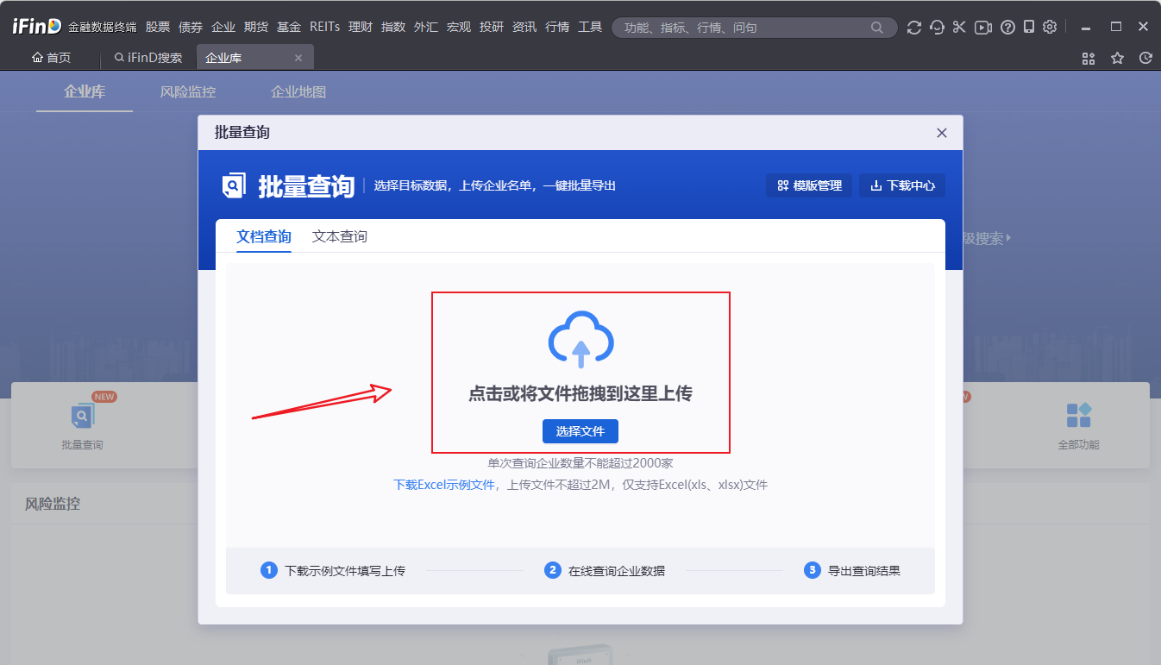Click the help question mark icon
This screenshot has height=665, width=1161.
click(1007, 28)
